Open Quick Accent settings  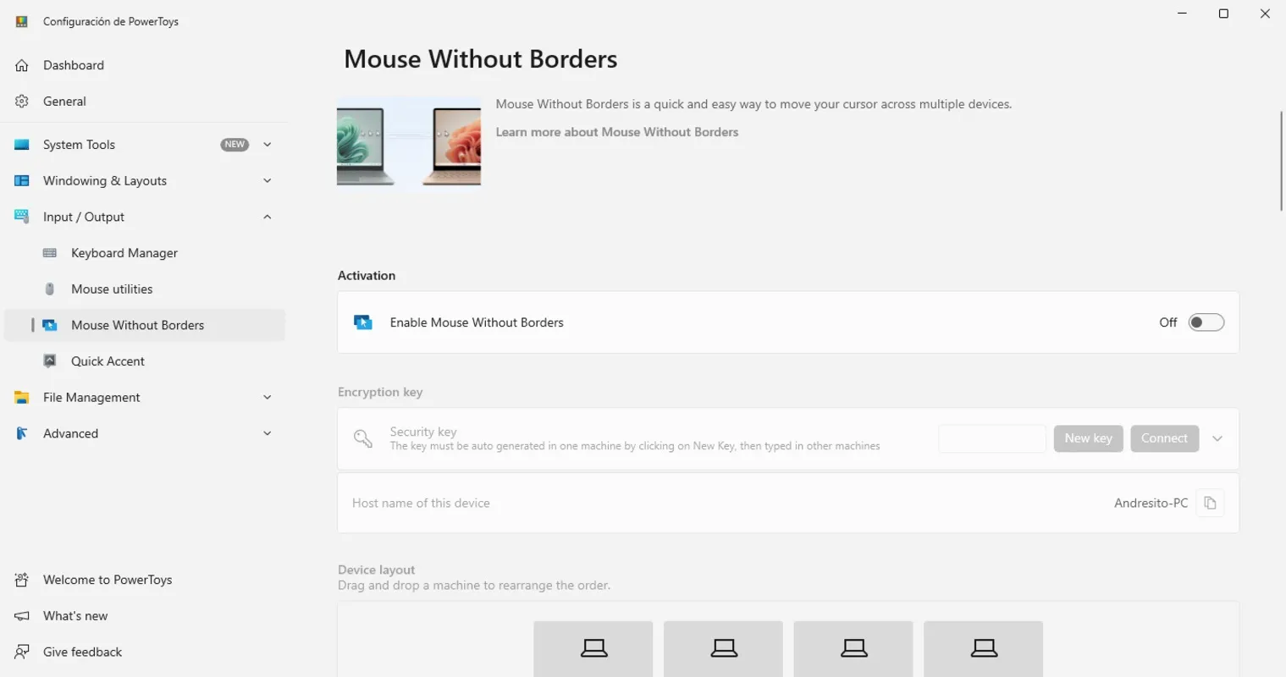[145, 361]
